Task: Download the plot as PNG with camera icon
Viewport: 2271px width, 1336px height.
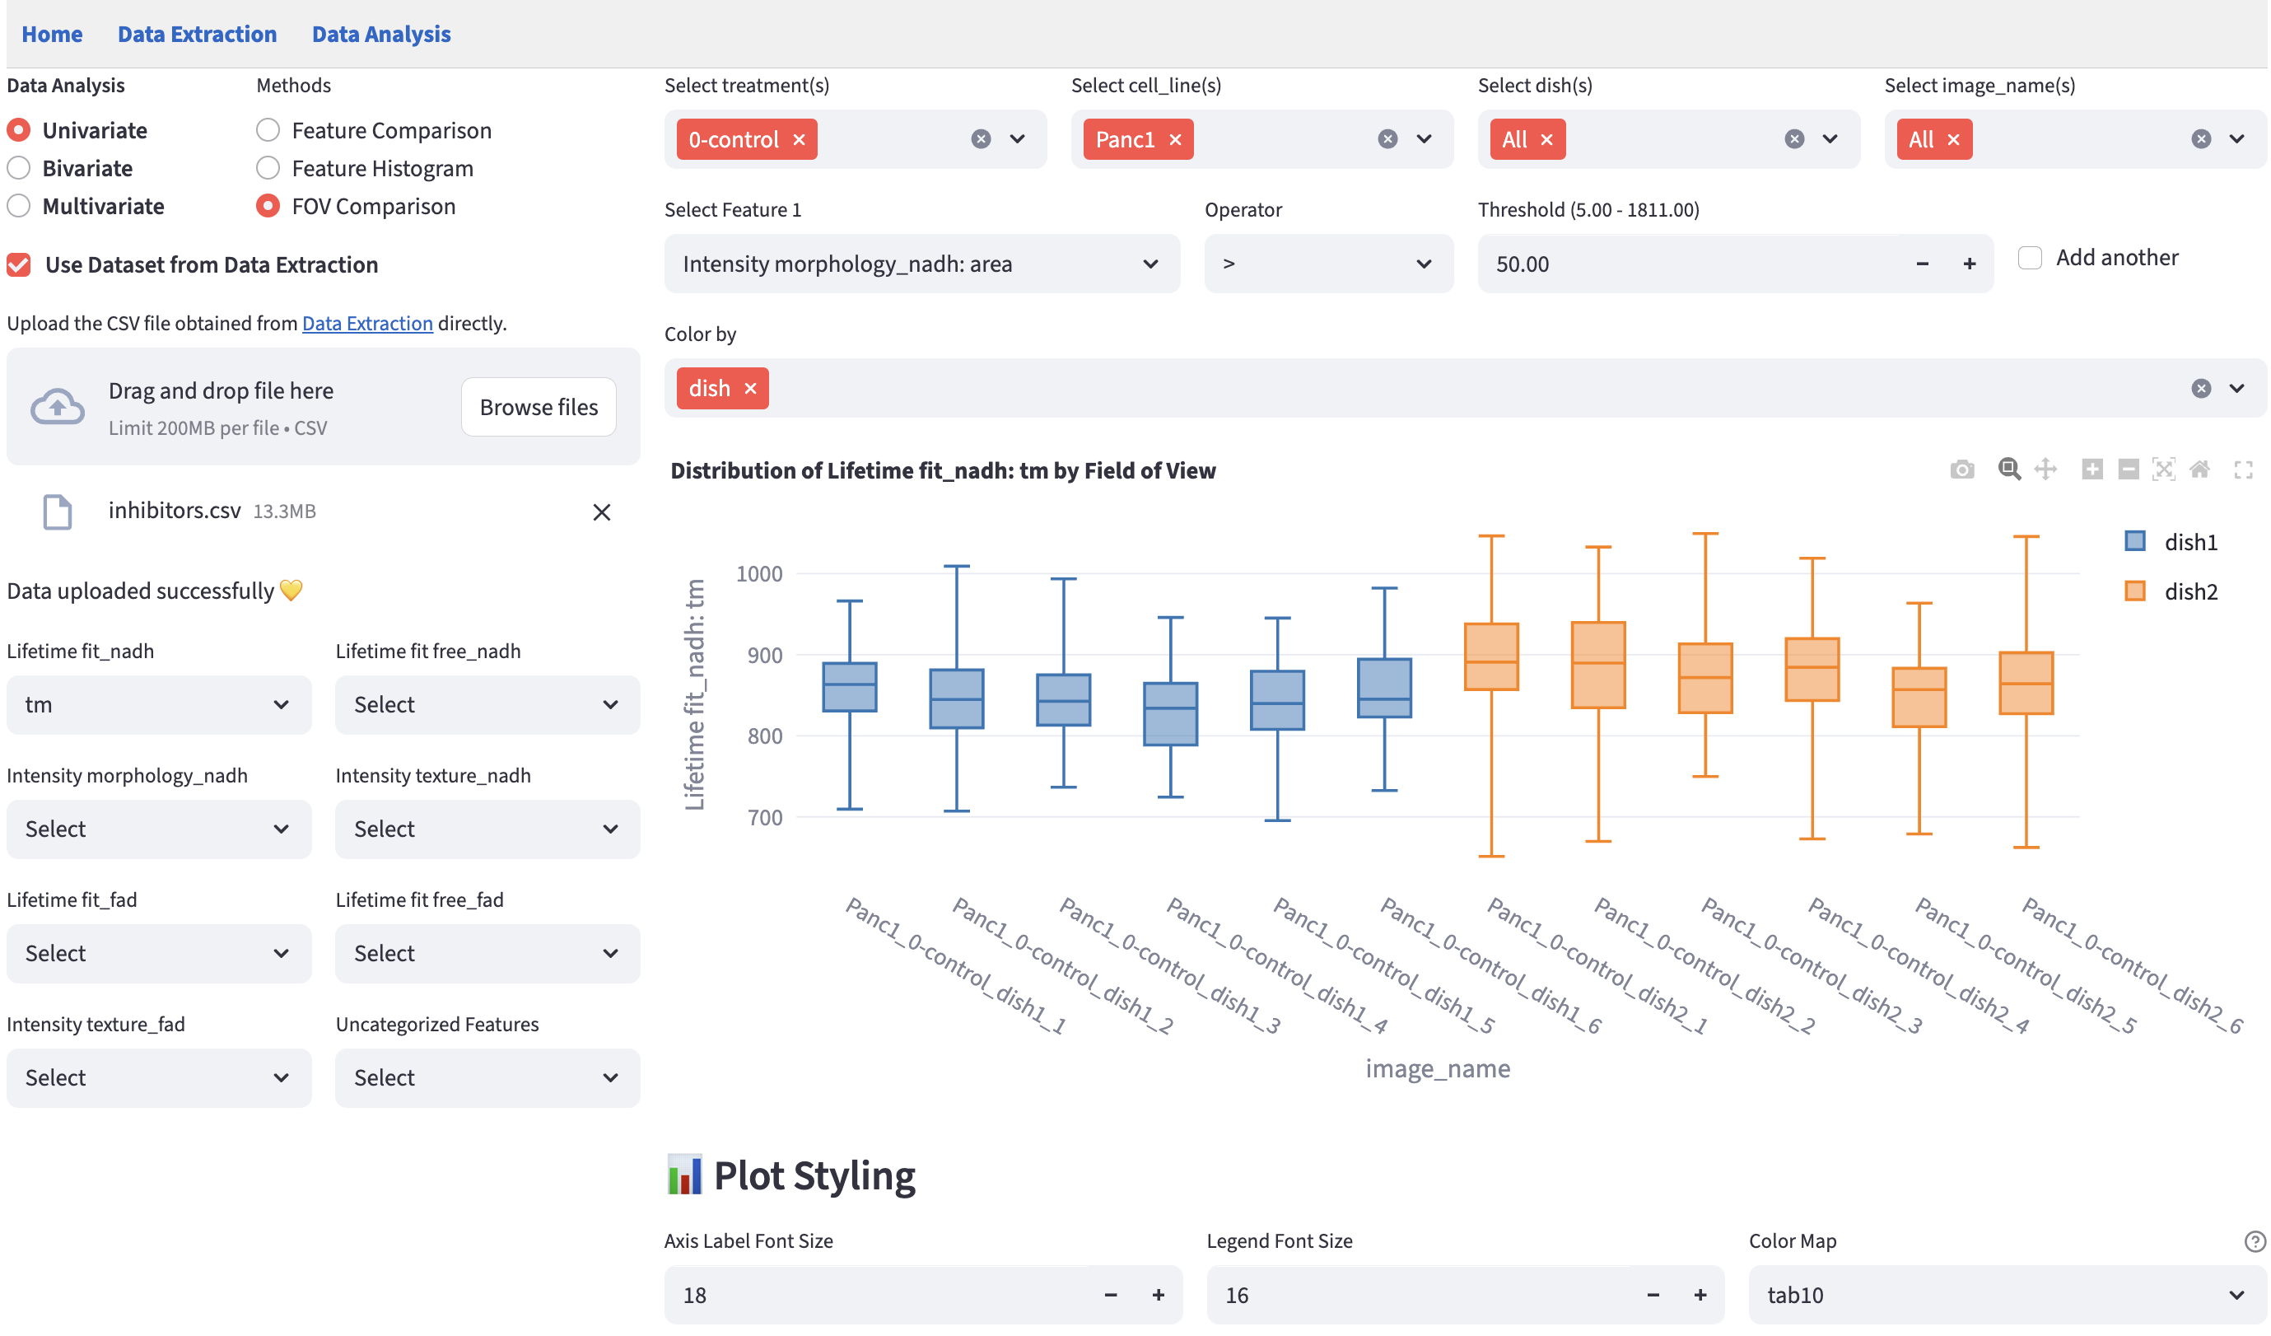Action: (x=1961, y=469)
